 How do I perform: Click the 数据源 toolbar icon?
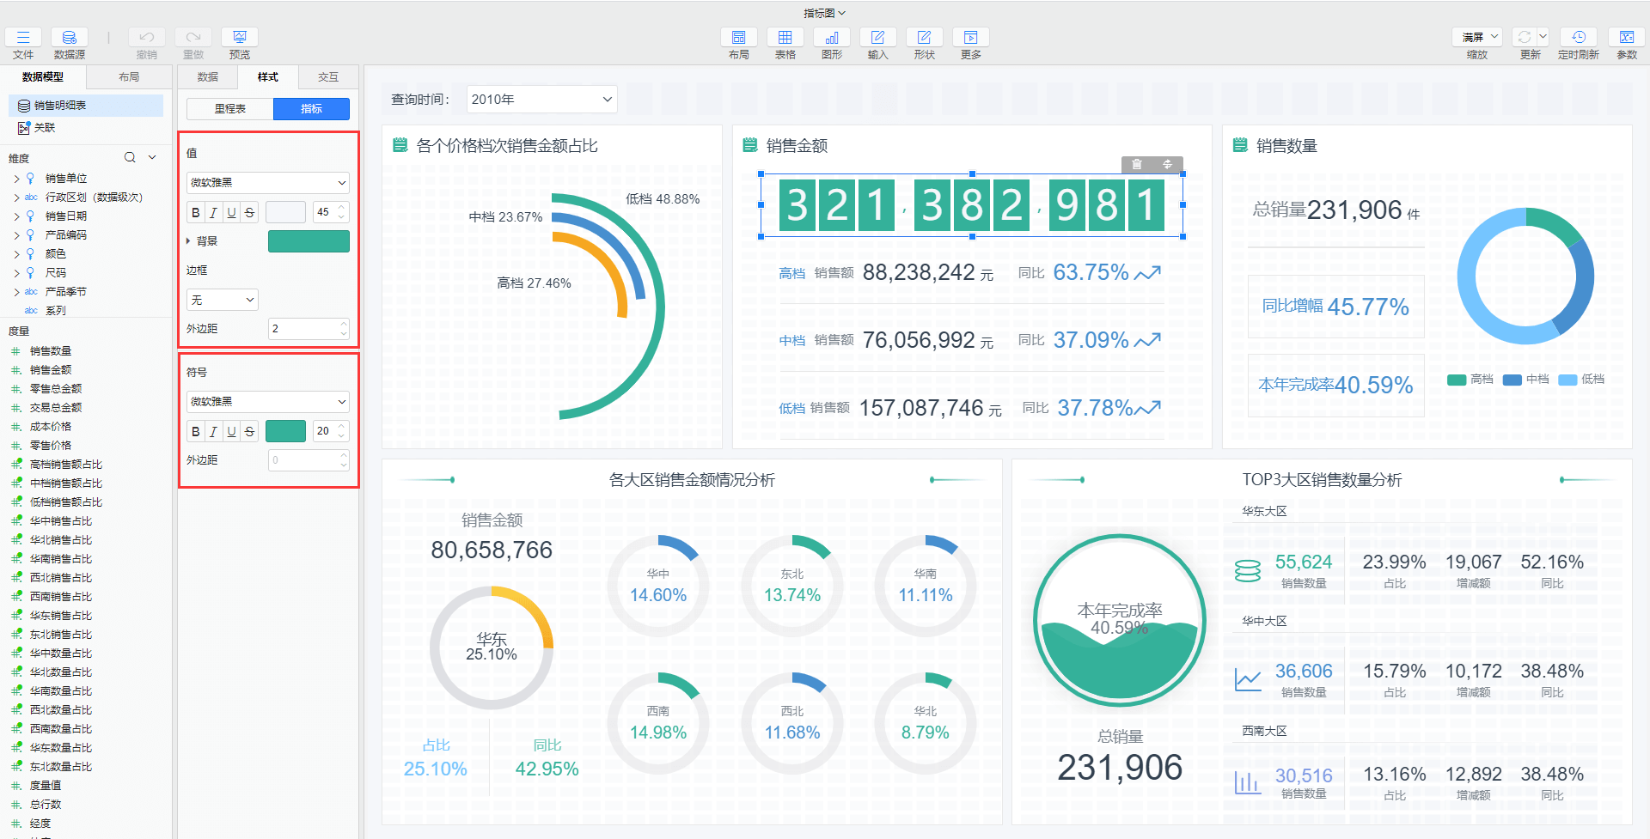click(70, 37)
